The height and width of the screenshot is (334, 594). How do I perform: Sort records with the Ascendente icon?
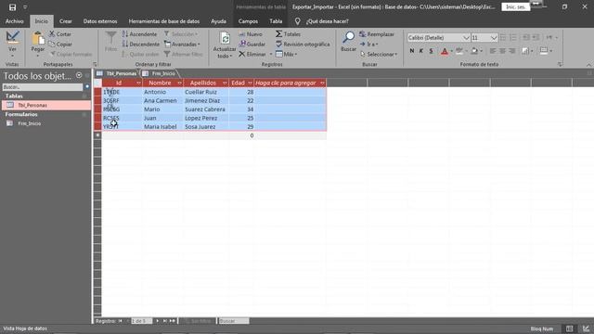pyautogui.click(x=125, y=34)
